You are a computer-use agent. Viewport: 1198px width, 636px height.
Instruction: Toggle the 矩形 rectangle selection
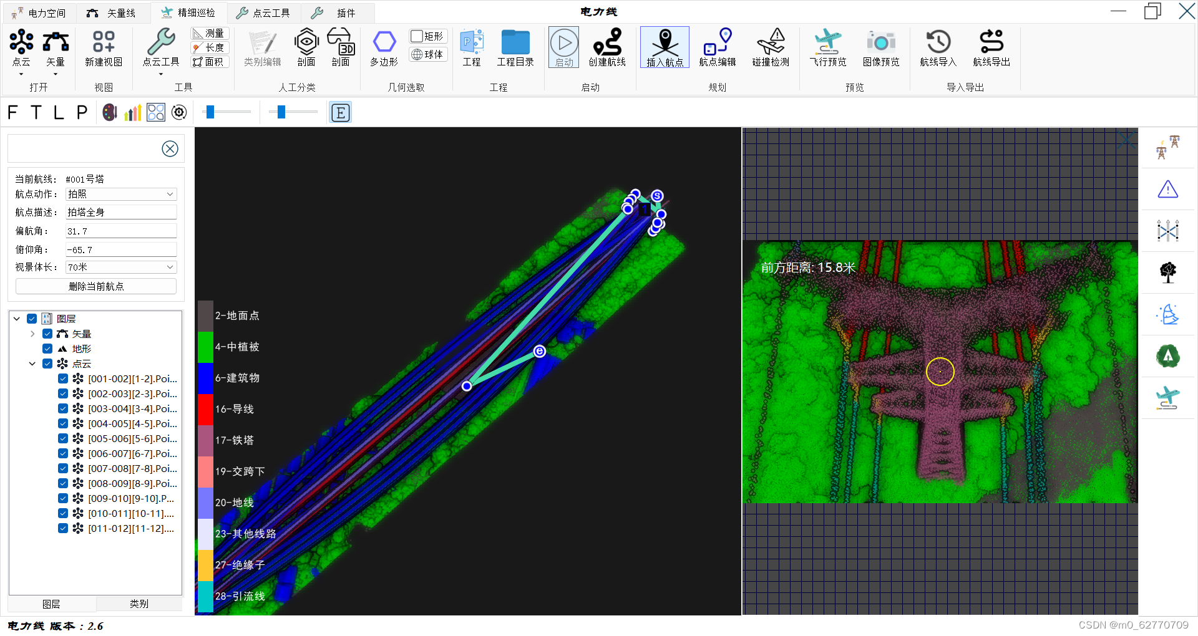point(428,36)
